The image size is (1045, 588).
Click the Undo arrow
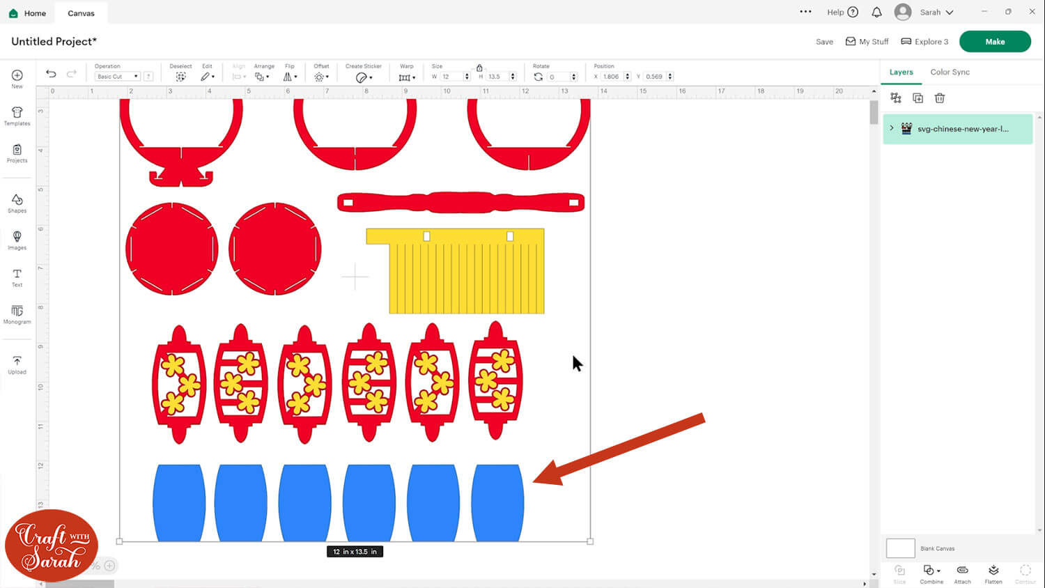(x=51, y=73)
